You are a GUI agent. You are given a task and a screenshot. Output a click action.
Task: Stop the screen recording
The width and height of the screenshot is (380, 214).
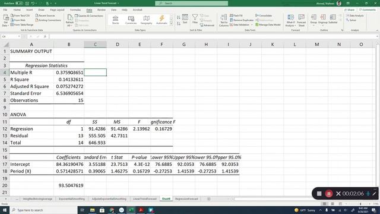[x=319, y=193]
